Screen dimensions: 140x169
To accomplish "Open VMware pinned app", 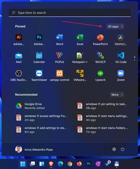I will (x=80, y=75).
